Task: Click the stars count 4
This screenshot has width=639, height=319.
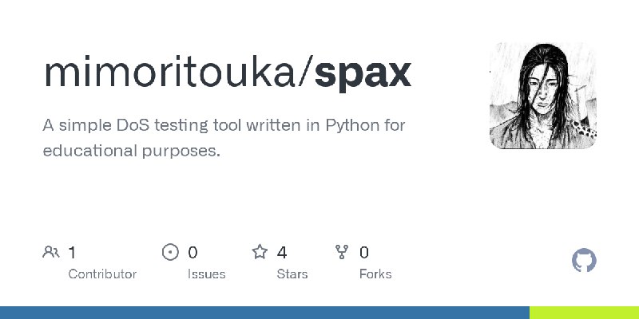Action: coord(282,253)
